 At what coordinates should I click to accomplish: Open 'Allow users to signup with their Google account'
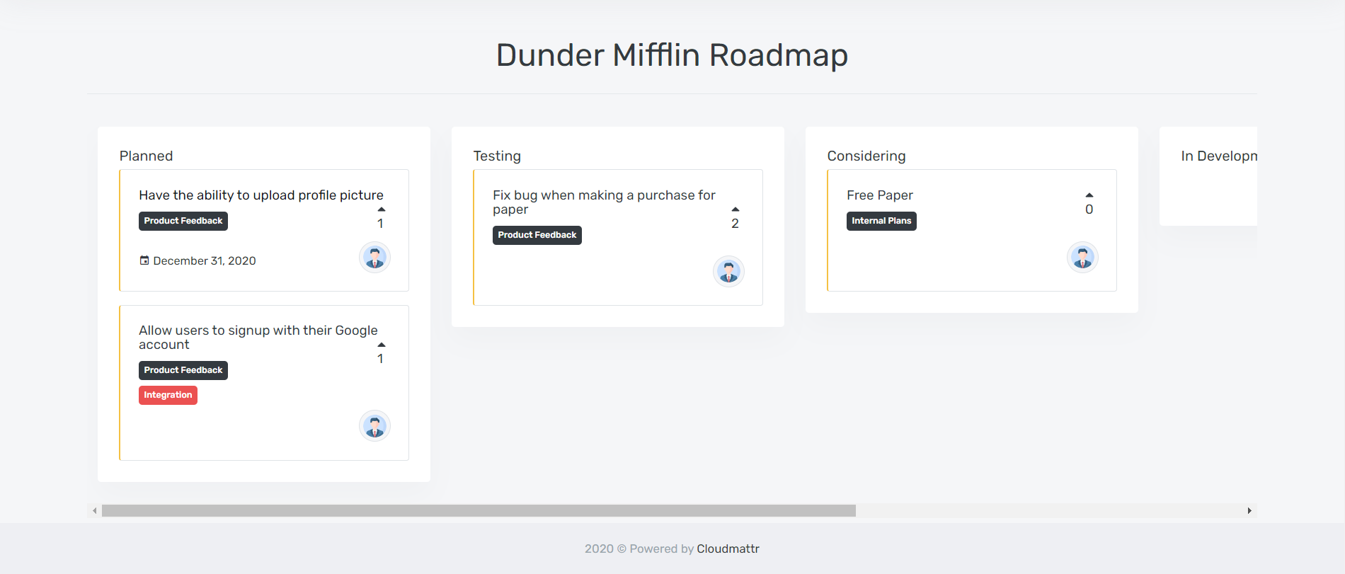tap(258, 338)
